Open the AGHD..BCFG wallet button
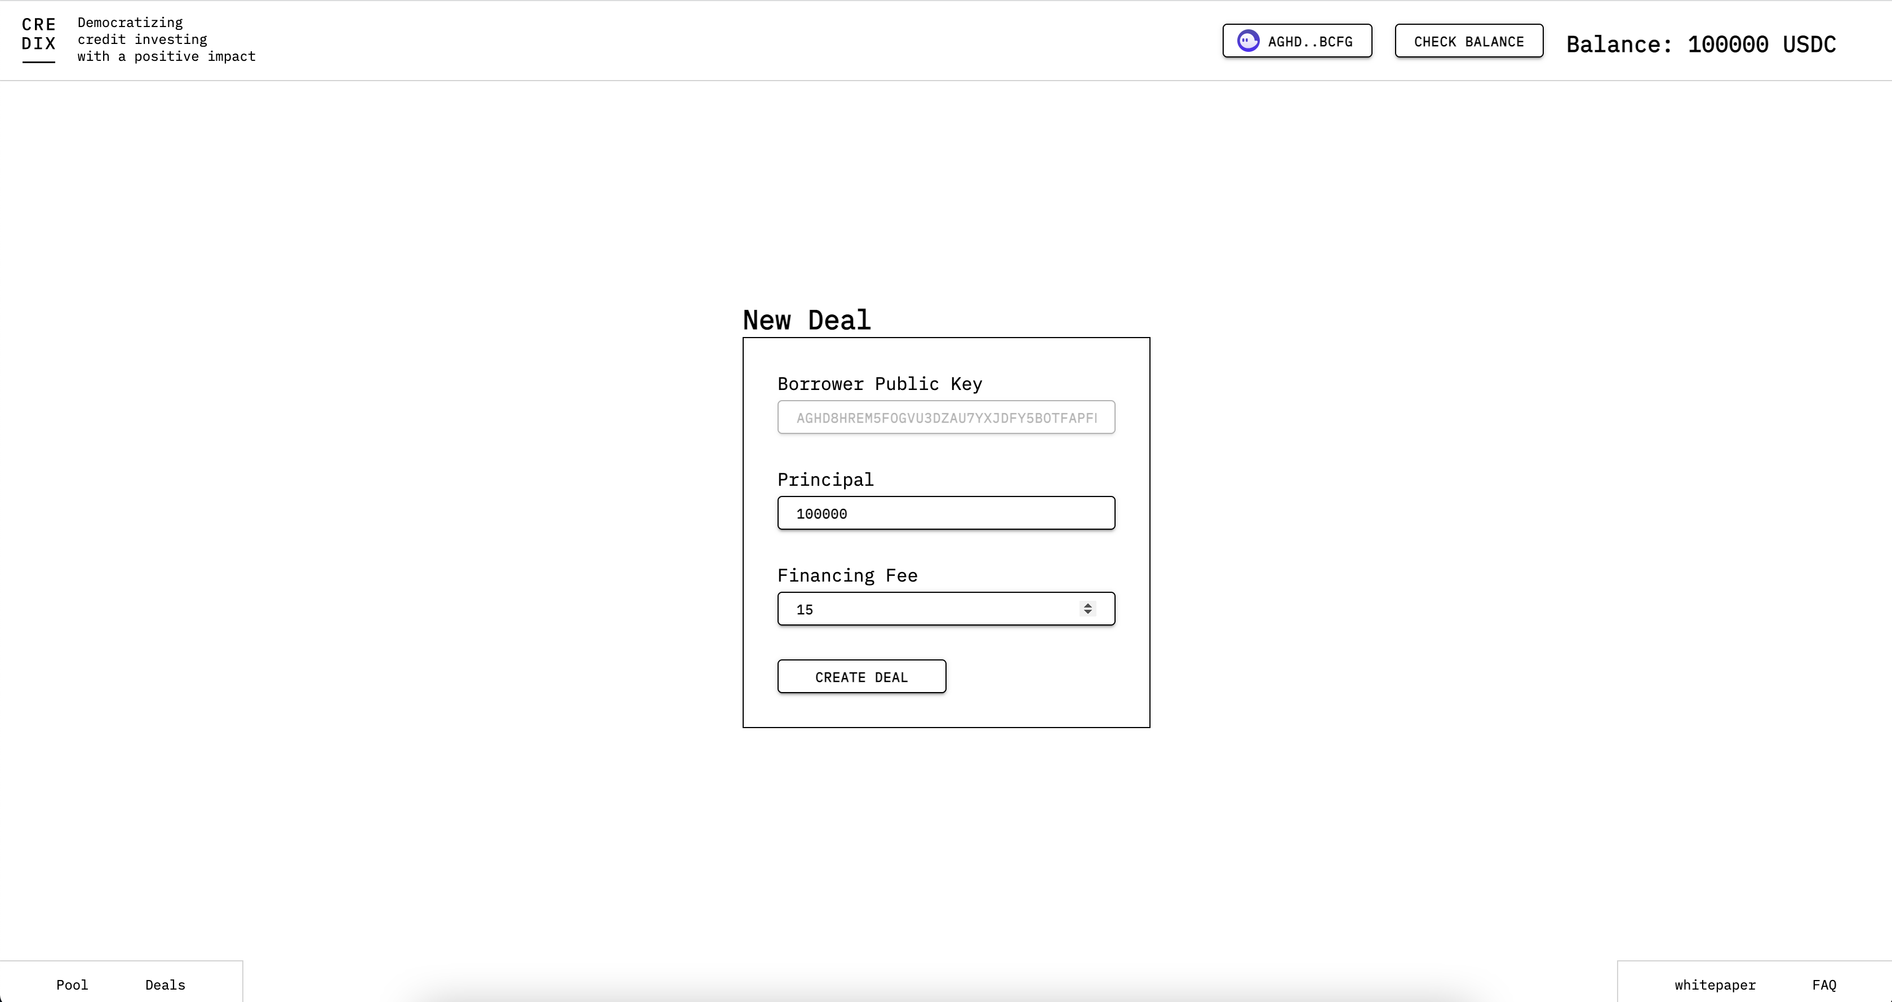This screenshot has width=1892, height=1002. (x=1309, y=42)
